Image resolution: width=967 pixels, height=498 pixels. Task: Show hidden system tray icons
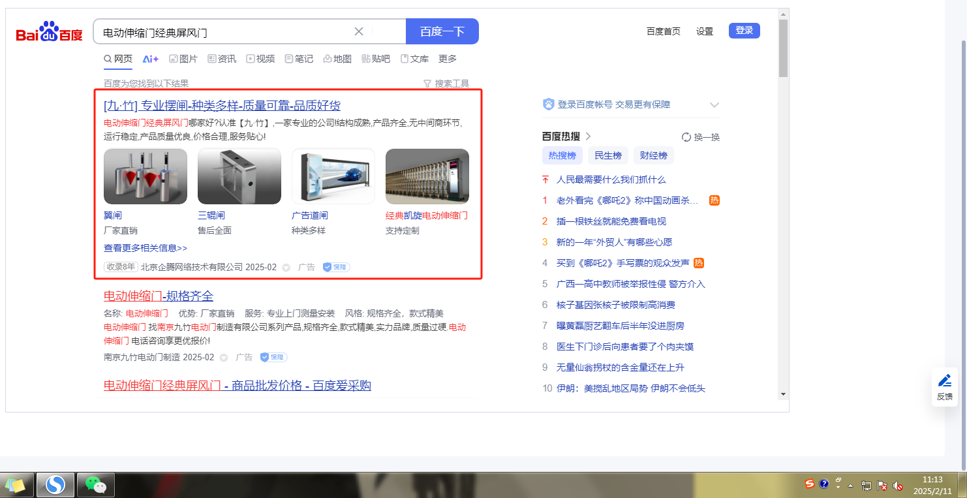pos(850,486)
